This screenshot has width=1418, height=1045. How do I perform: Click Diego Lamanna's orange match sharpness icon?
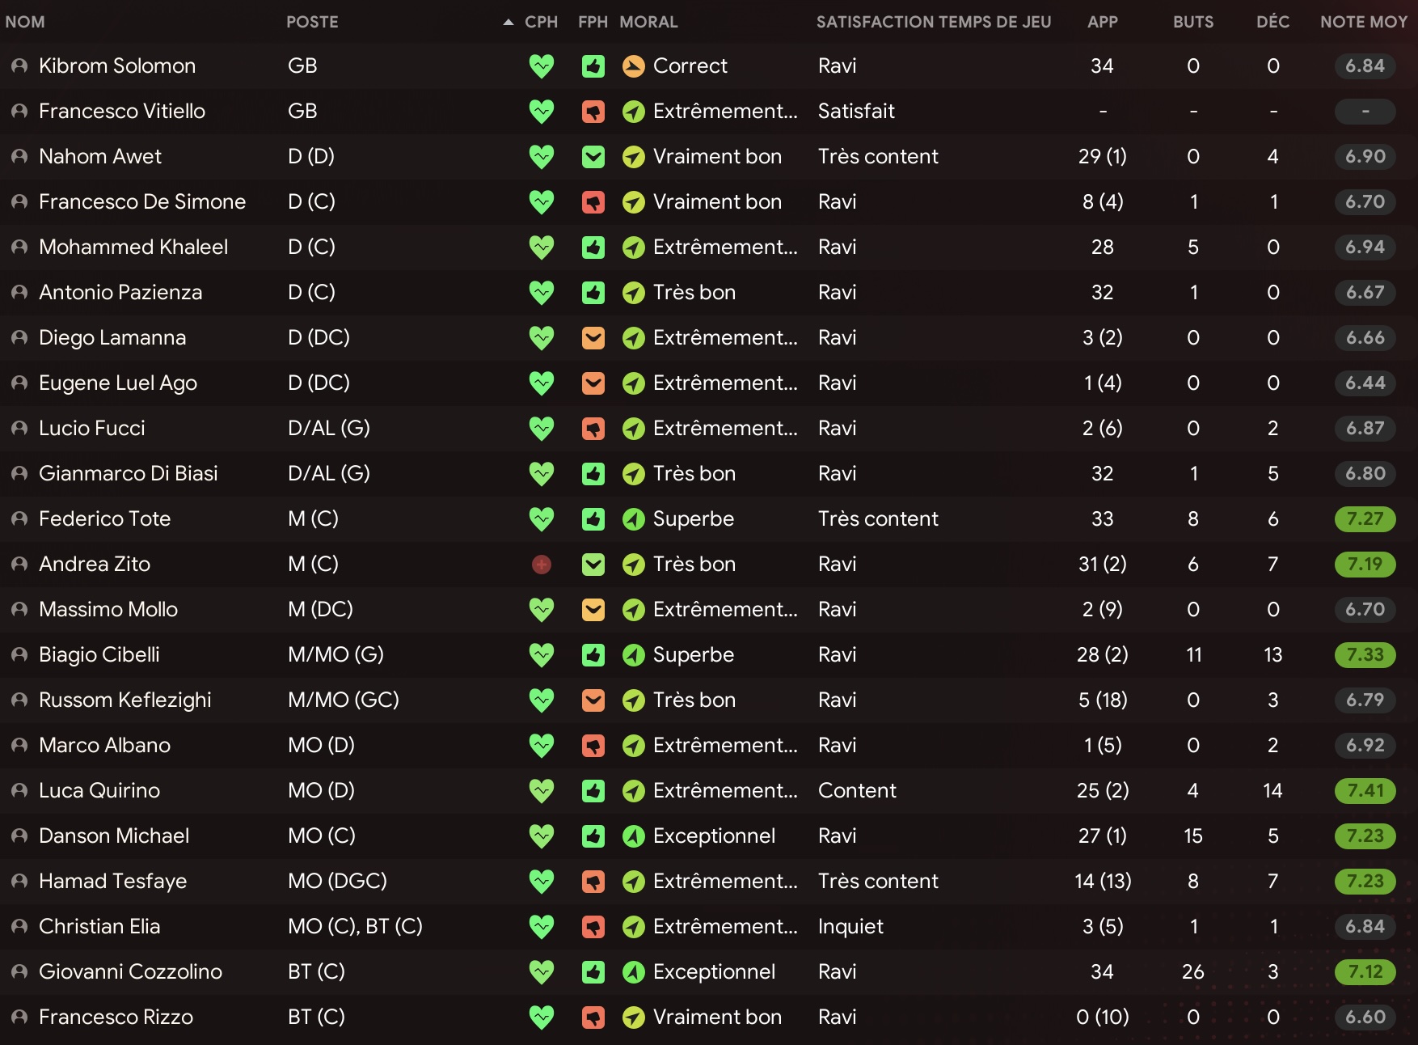pos(593,338)
